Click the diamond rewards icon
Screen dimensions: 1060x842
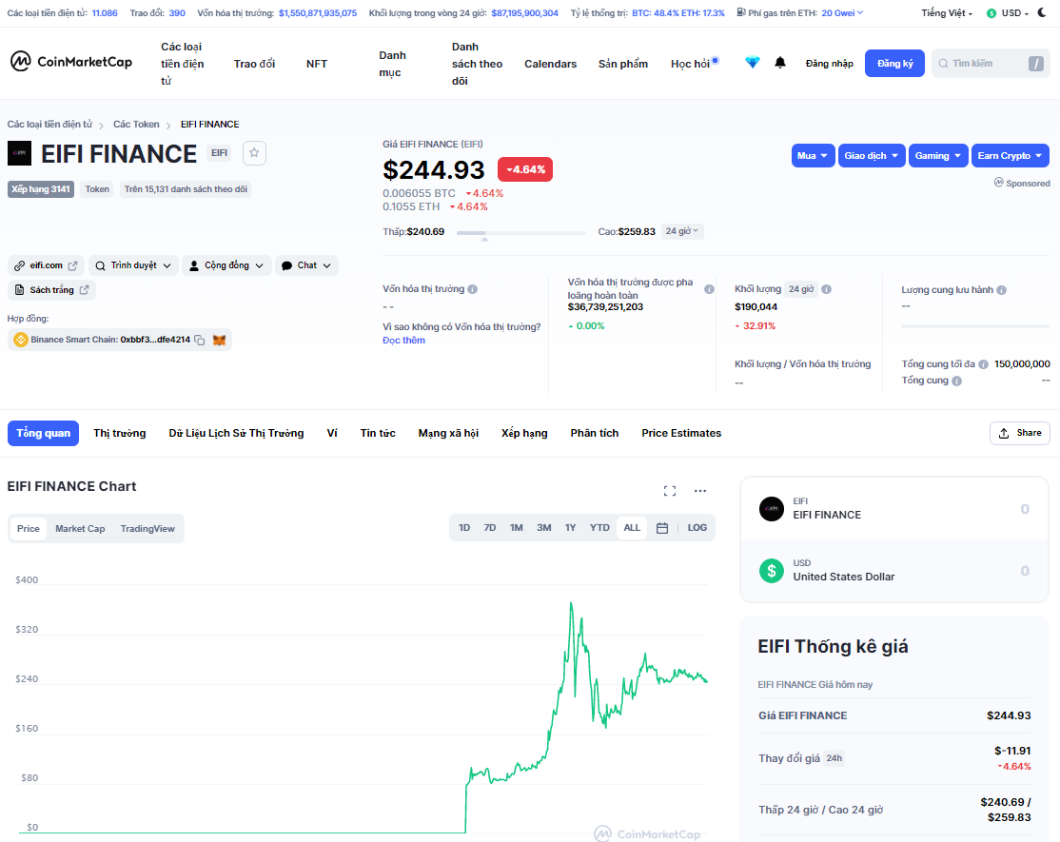click(x=753, y=63)
